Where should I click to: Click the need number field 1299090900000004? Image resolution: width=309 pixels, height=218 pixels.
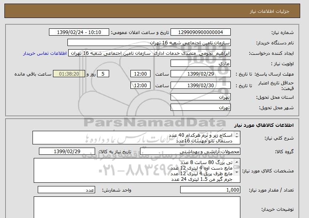200,32
